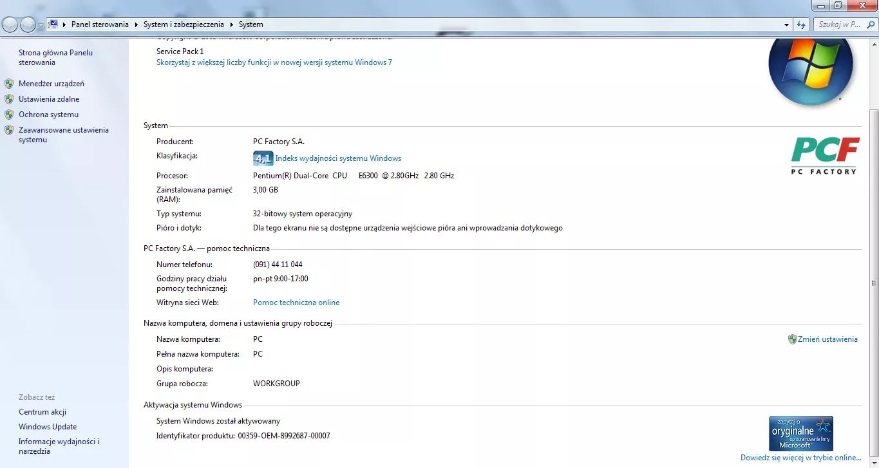Open Ochrona systemu

pyautogui.click(x=48, y=115)
